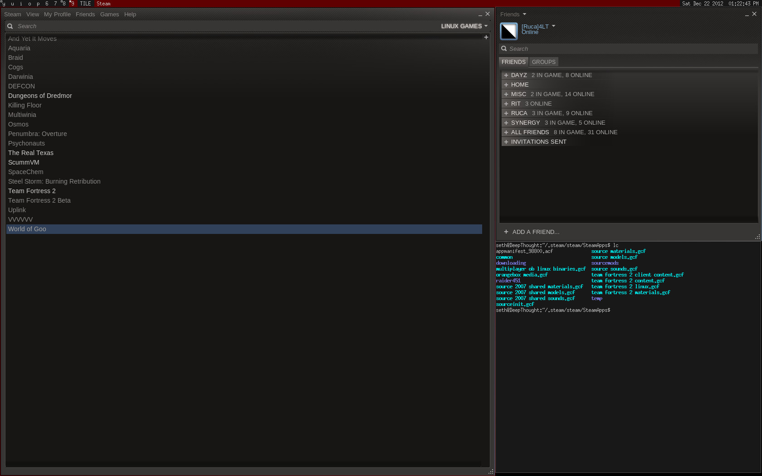Click the plus icon above the games list

[x=486, y=38]
